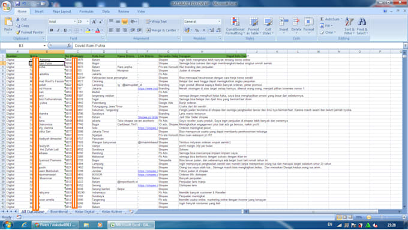Increase font size with Grow Font
Viewport: 408px width, 230px height.
point(94,22)
